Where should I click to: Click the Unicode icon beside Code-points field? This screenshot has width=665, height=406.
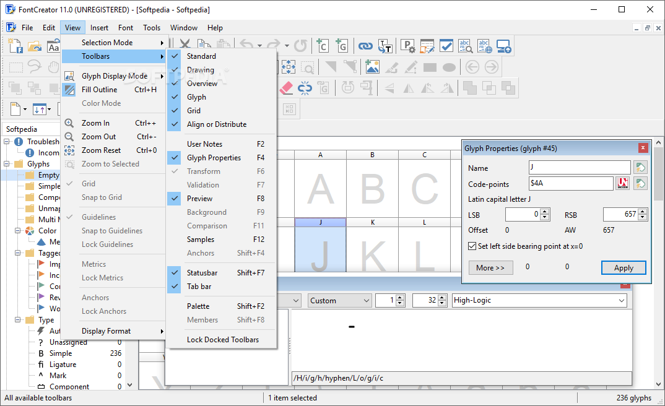click(x=623, y=184)
